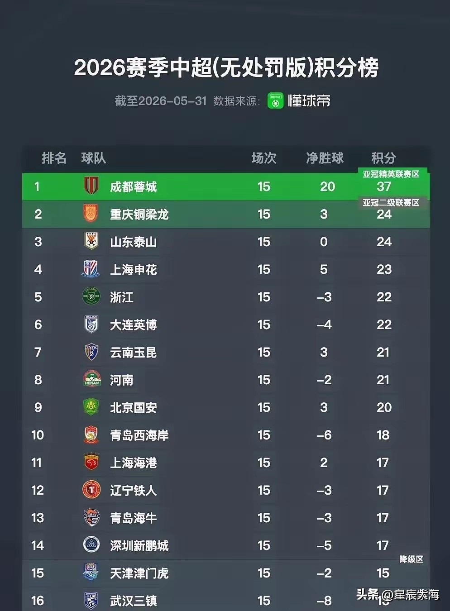This screenshot has height=611, width=450.
Task: Click the 云南玉昆 team emblem
Action: pos(91,352)
